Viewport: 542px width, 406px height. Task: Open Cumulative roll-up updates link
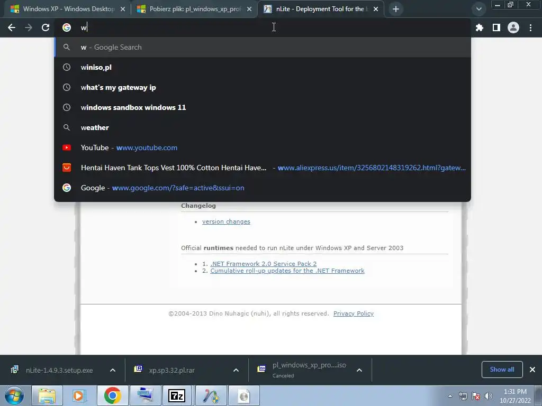tap(287, 271)
